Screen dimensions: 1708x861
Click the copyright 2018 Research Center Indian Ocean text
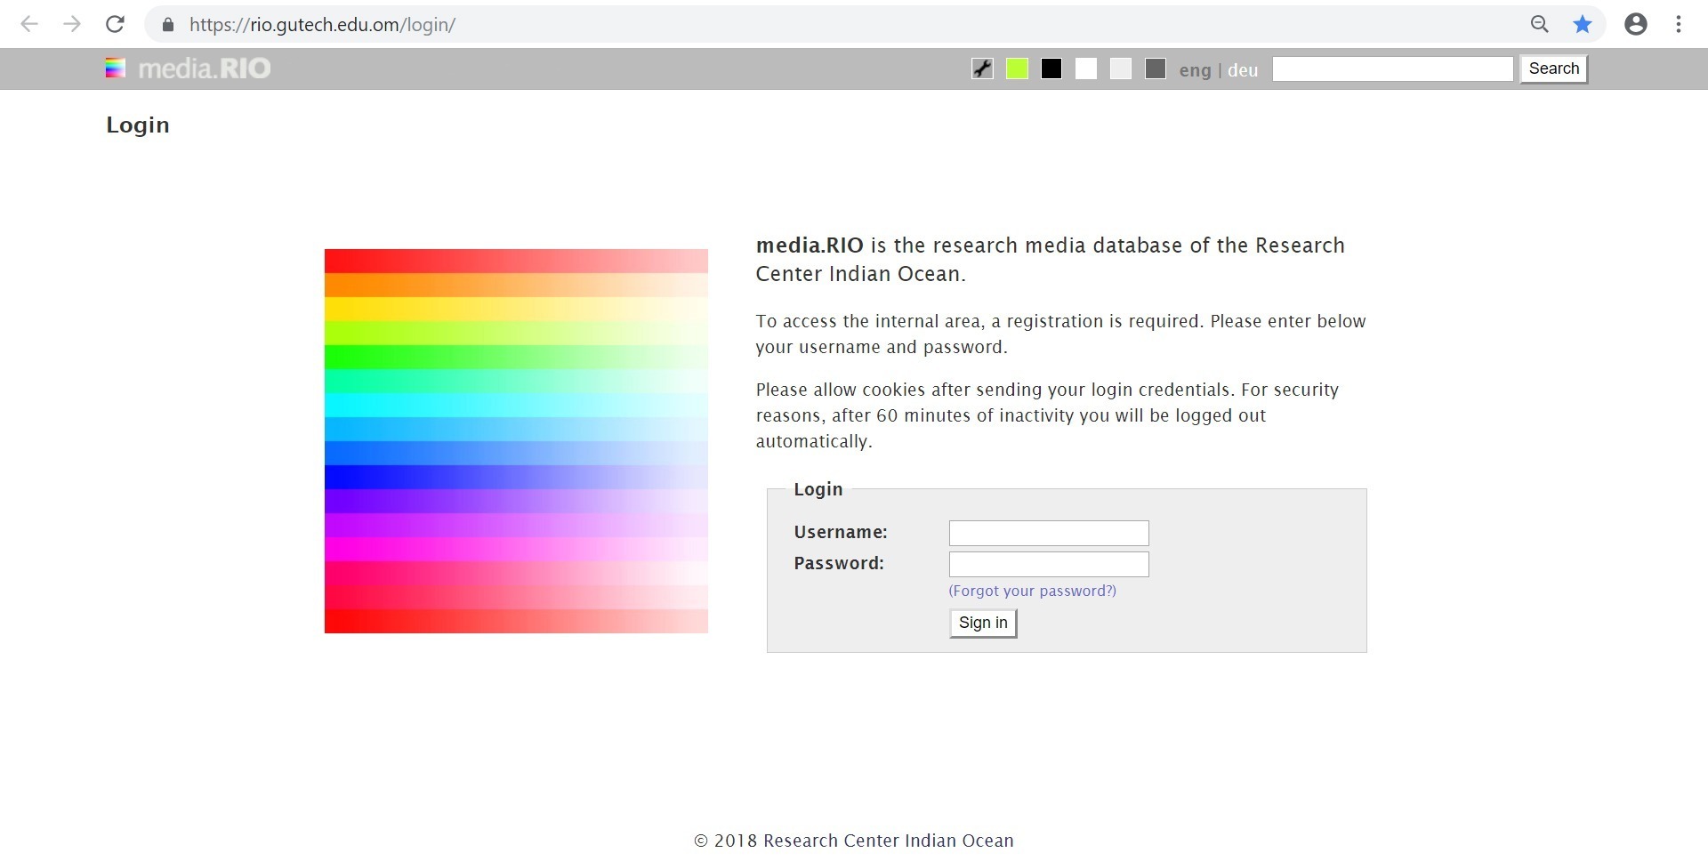coord(854,841)
